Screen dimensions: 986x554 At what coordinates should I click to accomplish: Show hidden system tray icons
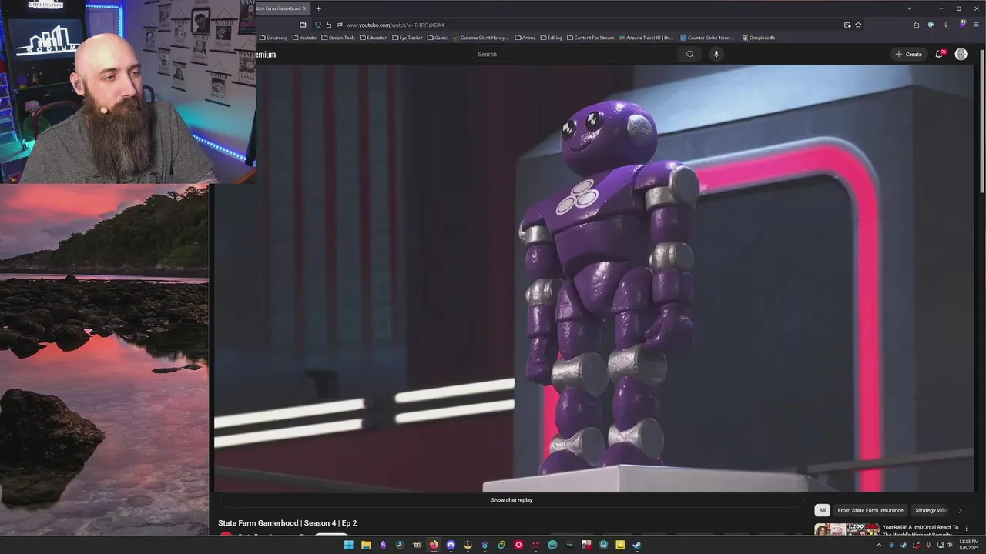click(x=879, y=545)
